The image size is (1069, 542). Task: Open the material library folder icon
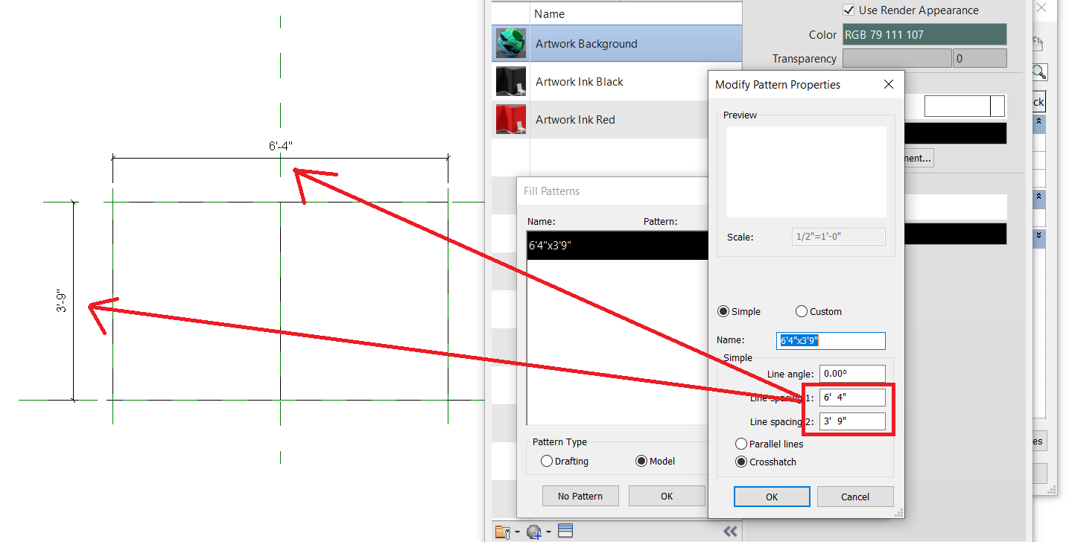(503, 532)
